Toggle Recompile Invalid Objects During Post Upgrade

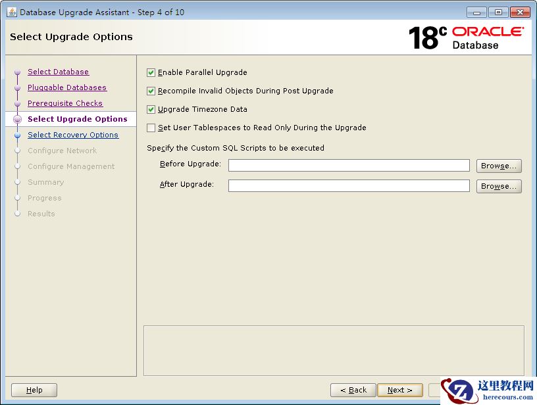coord(151,91)
